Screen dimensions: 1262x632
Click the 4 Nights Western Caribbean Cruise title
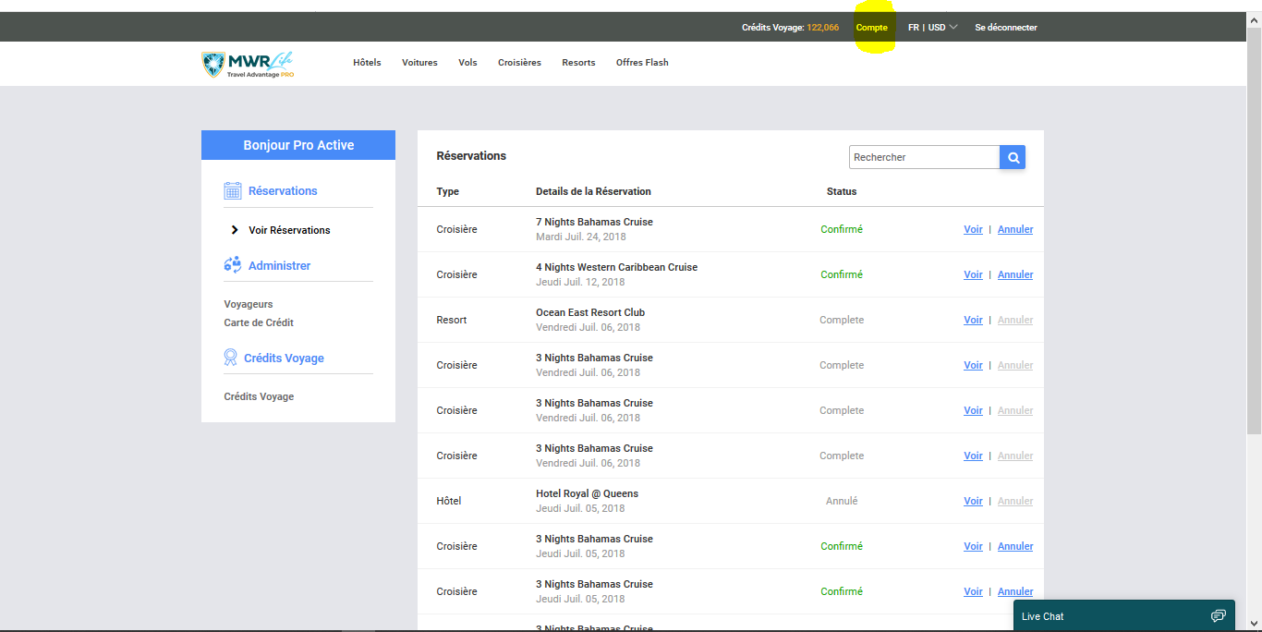616,267
